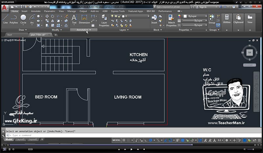The image size is (263, 153).
Task: Click the Insert block icon
Action: [154, 19]
